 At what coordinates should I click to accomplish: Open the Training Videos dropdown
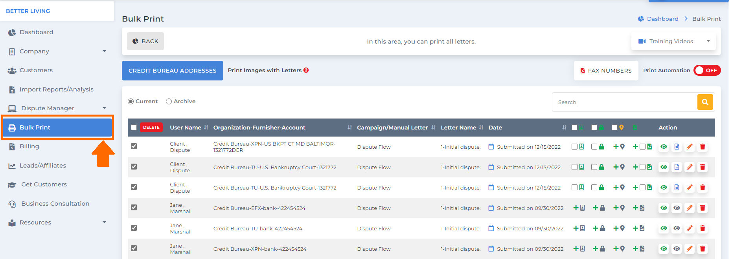pyautogui.click(x=673, y=41)
